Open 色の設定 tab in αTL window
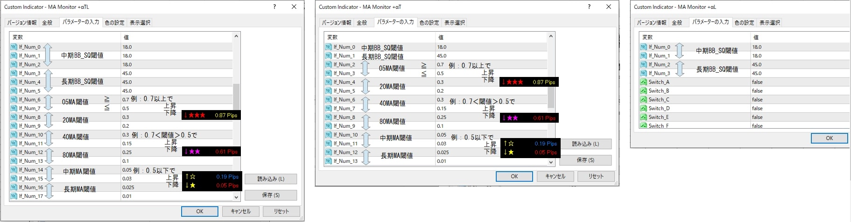Screen dimensions: 851x222 pos(114,22)
